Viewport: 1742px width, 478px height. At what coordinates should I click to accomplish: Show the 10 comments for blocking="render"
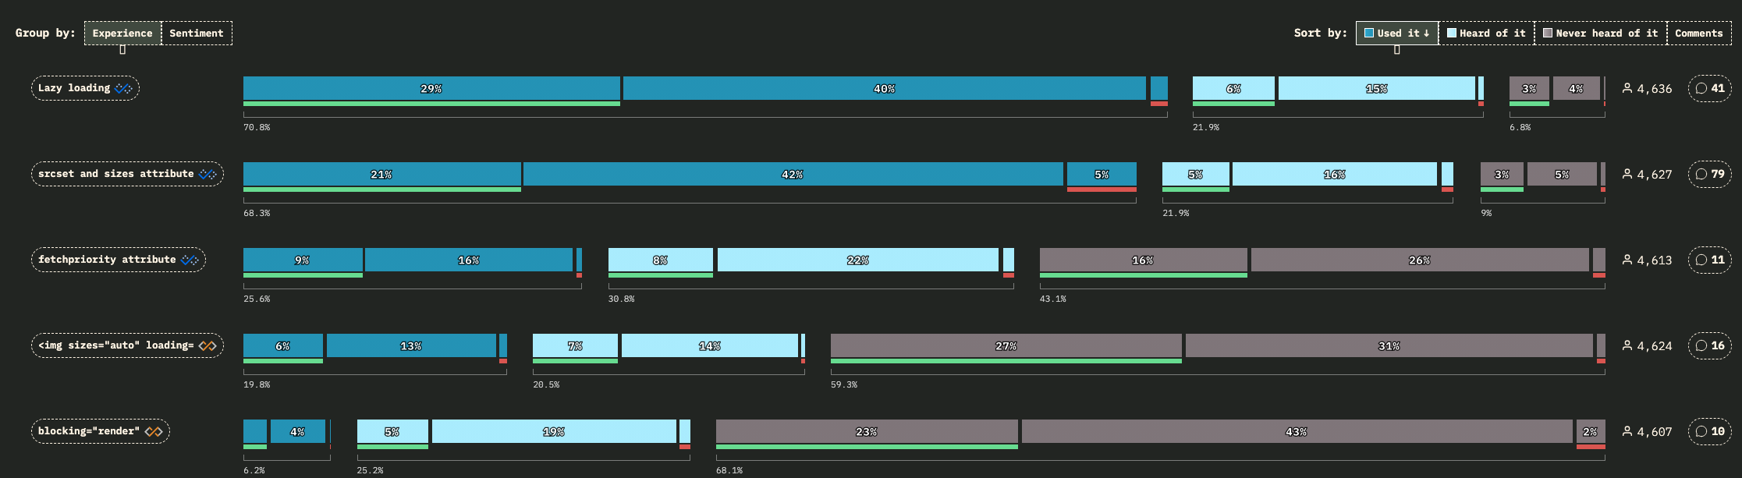(1710, 431)
